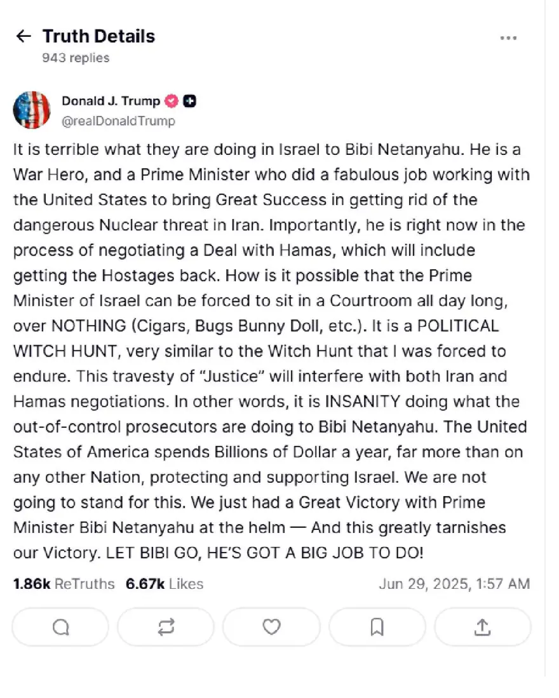Go back using the left arrow
559x698 pixels.
click(x=24, y=36)
